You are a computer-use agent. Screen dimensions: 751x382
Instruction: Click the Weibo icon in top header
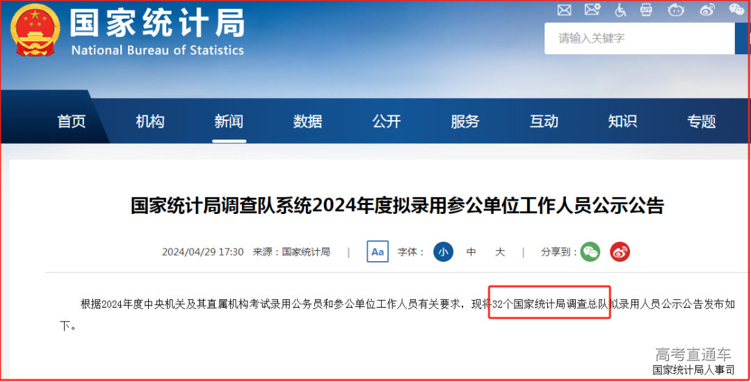coord(707,10)
